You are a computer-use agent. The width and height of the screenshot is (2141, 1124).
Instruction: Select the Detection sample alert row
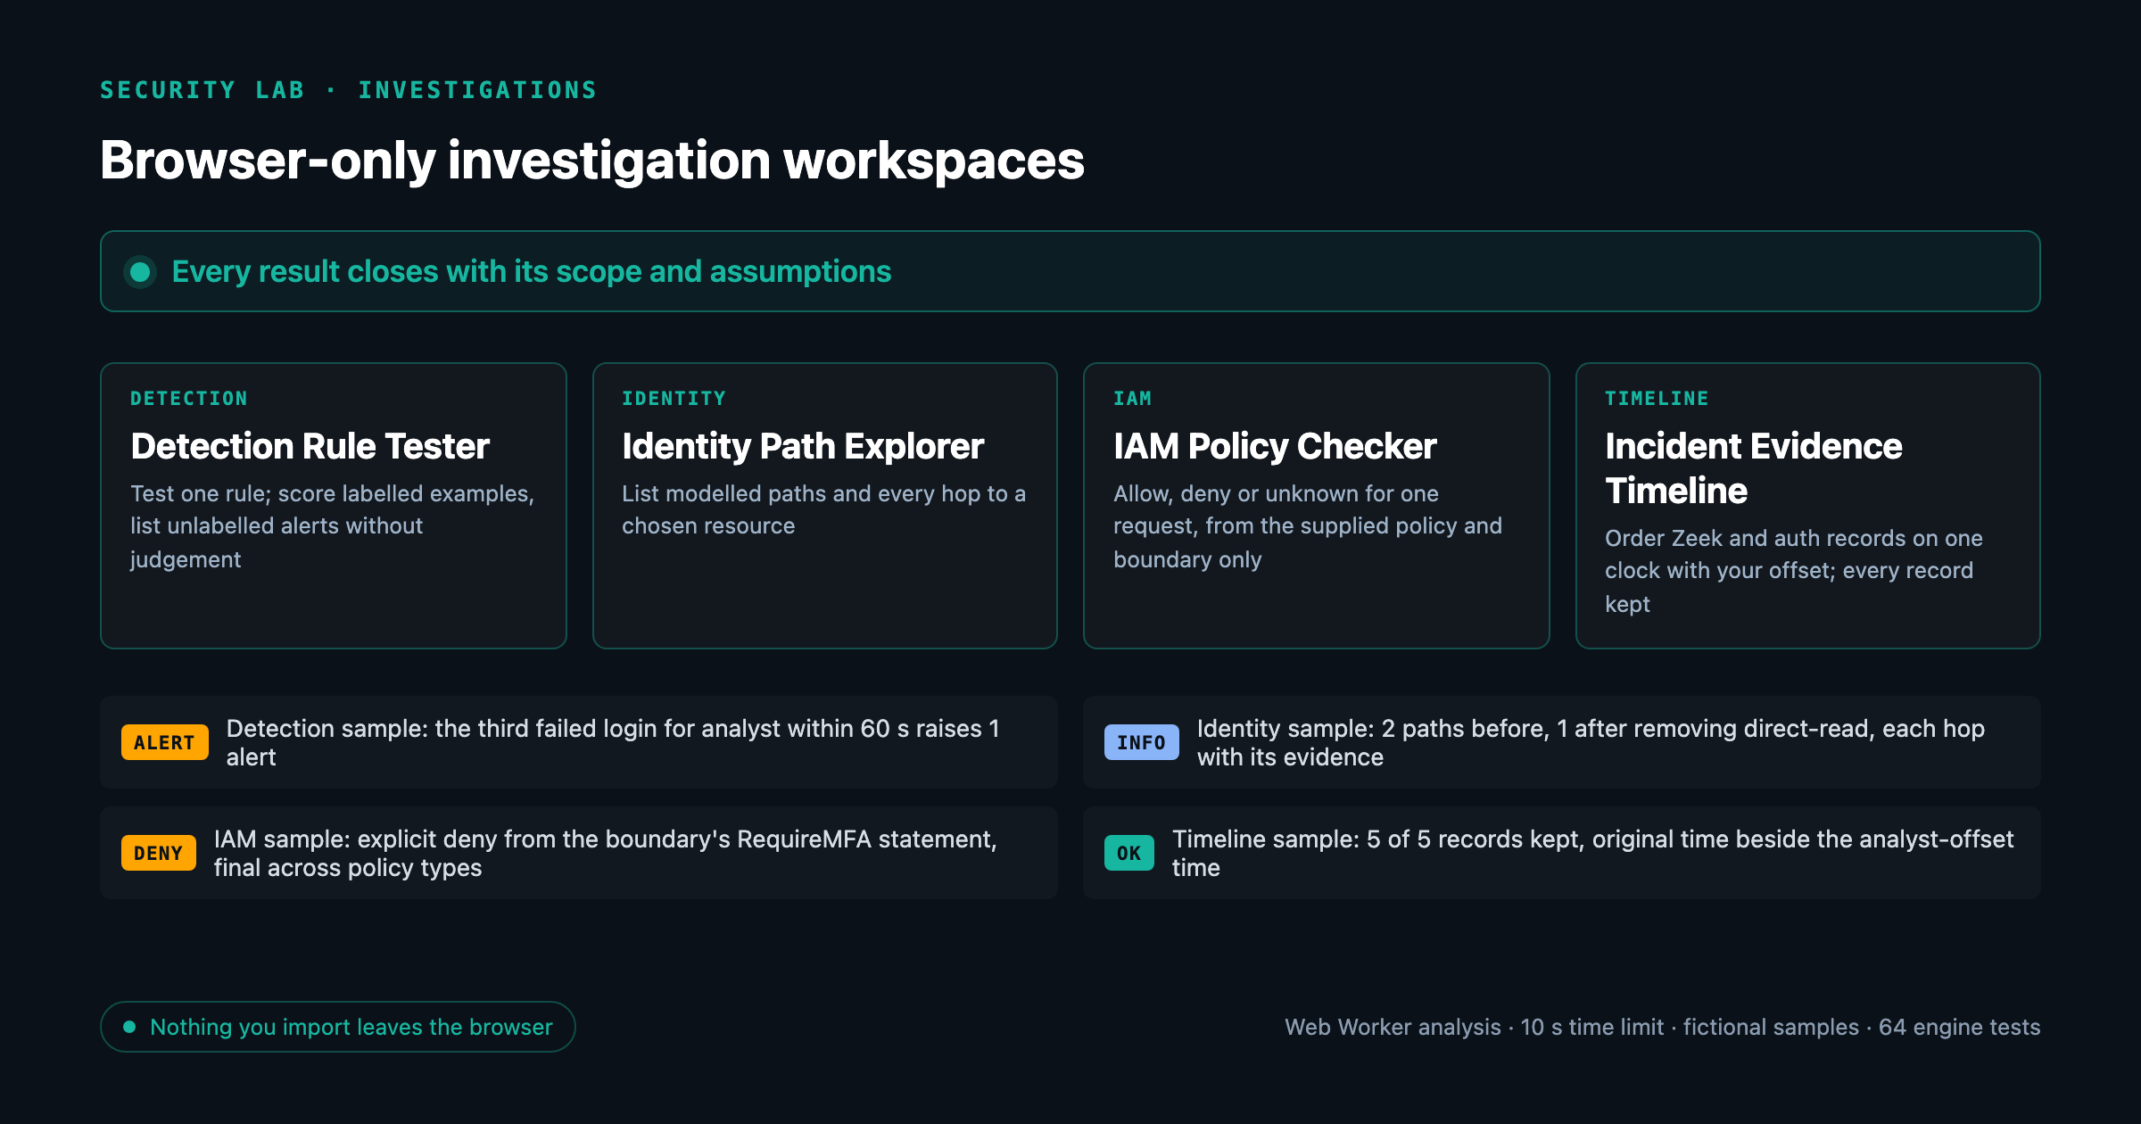(578, 742)
